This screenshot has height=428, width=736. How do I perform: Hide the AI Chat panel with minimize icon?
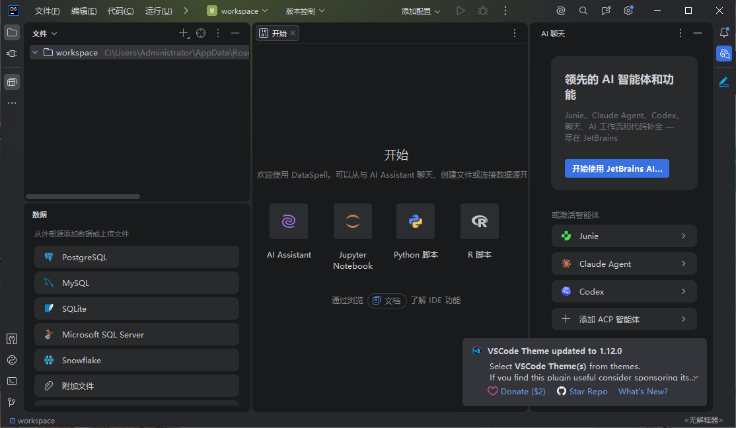click(x=698, y=33)
